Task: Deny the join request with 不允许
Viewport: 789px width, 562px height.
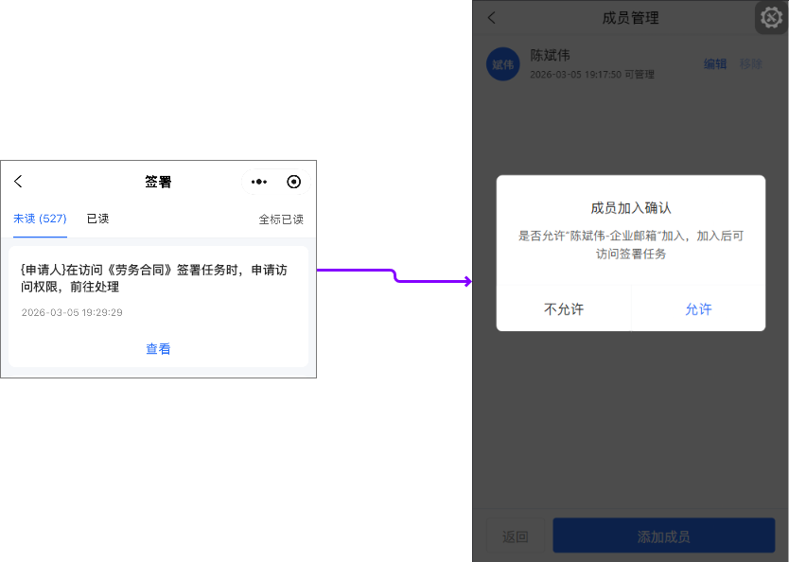Action: (564, 309)
